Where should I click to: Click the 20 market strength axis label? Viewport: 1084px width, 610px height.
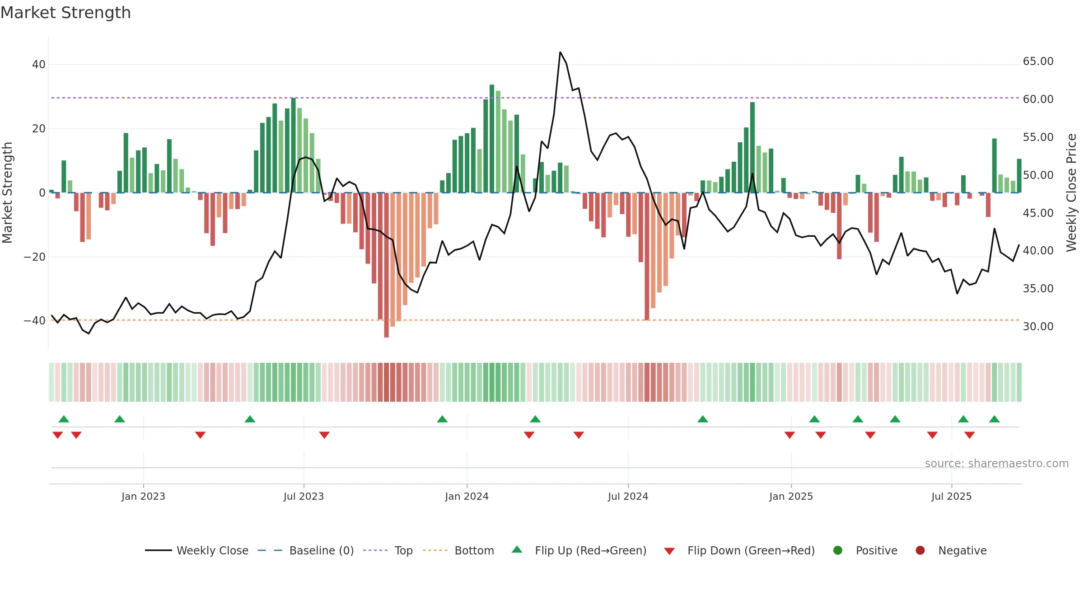[39, 129]
